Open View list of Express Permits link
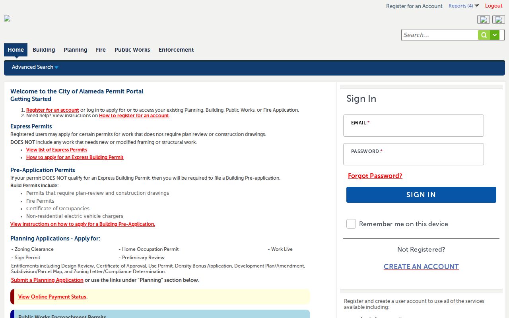509x318 pixels. (x=56, y=150)
